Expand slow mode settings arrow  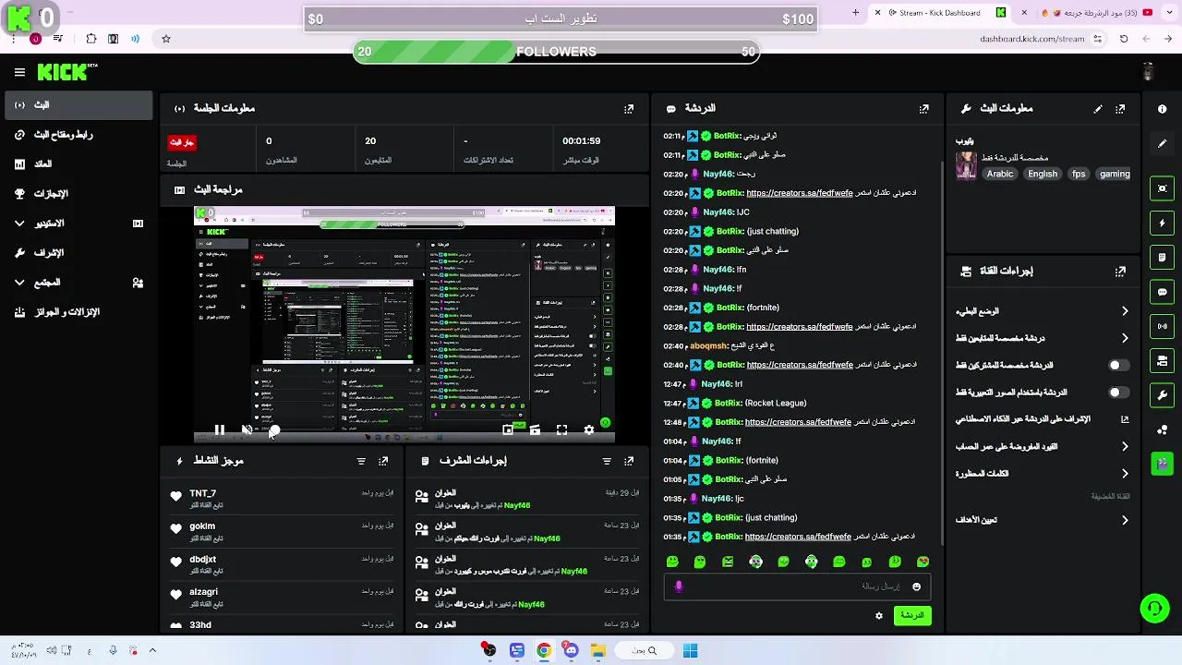(1124, 311)
